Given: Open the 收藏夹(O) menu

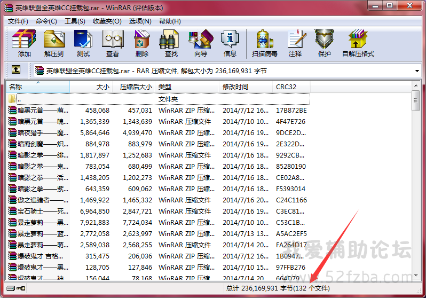Looking at the screenshot, I should point(107,21).
